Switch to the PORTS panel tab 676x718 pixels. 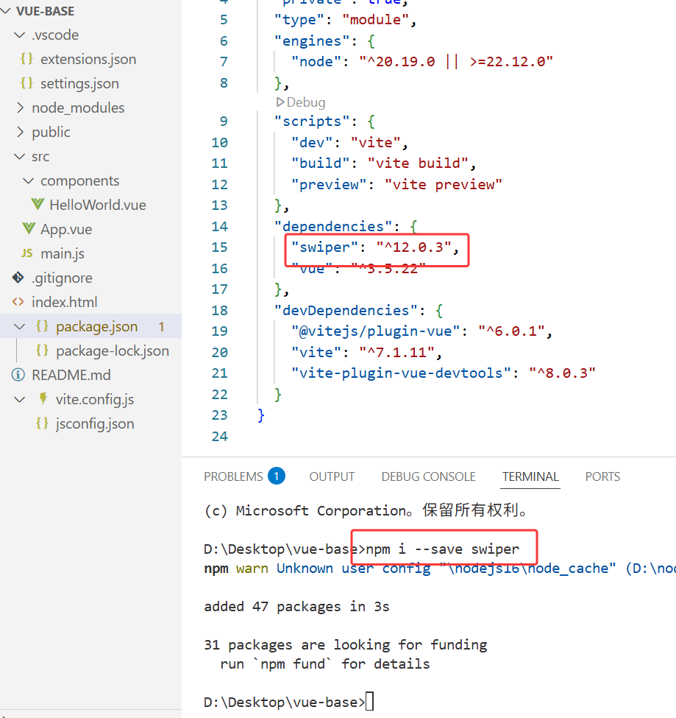click(x=603, y=476)
